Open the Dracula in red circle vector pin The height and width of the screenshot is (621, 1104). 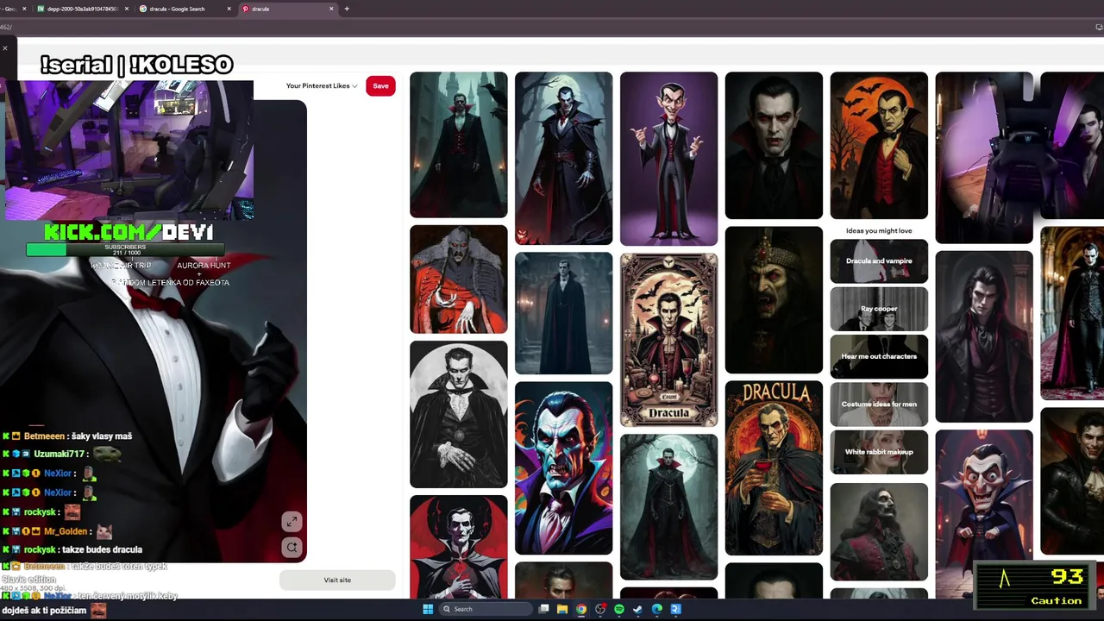click(459, 547)
